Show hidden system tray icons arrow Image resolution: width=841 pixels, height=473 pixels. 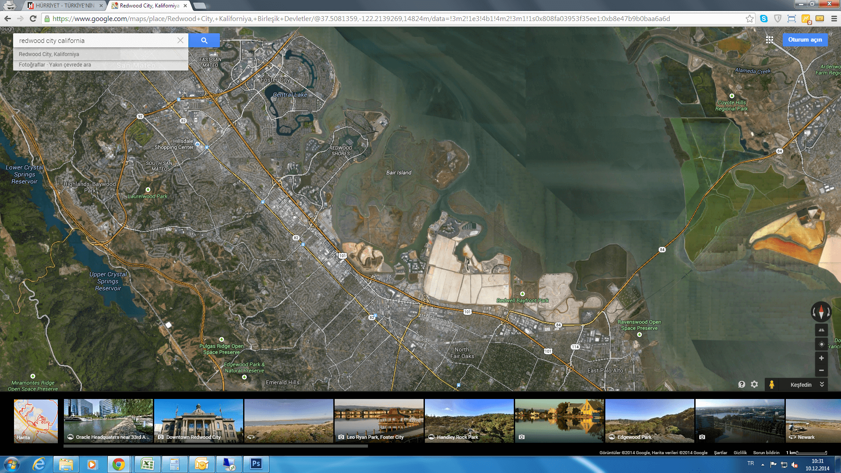pos(763,464)
